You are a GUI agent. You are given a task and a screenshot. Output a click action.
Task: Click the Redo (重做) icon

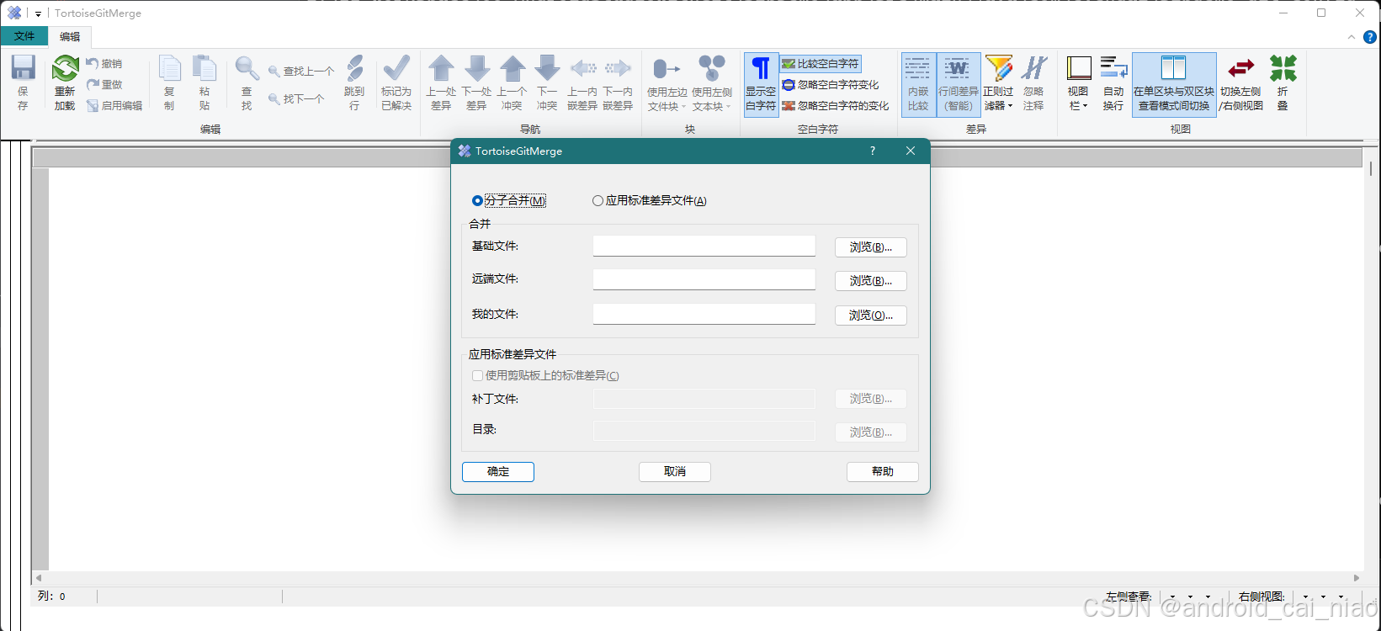click(93, 84)
